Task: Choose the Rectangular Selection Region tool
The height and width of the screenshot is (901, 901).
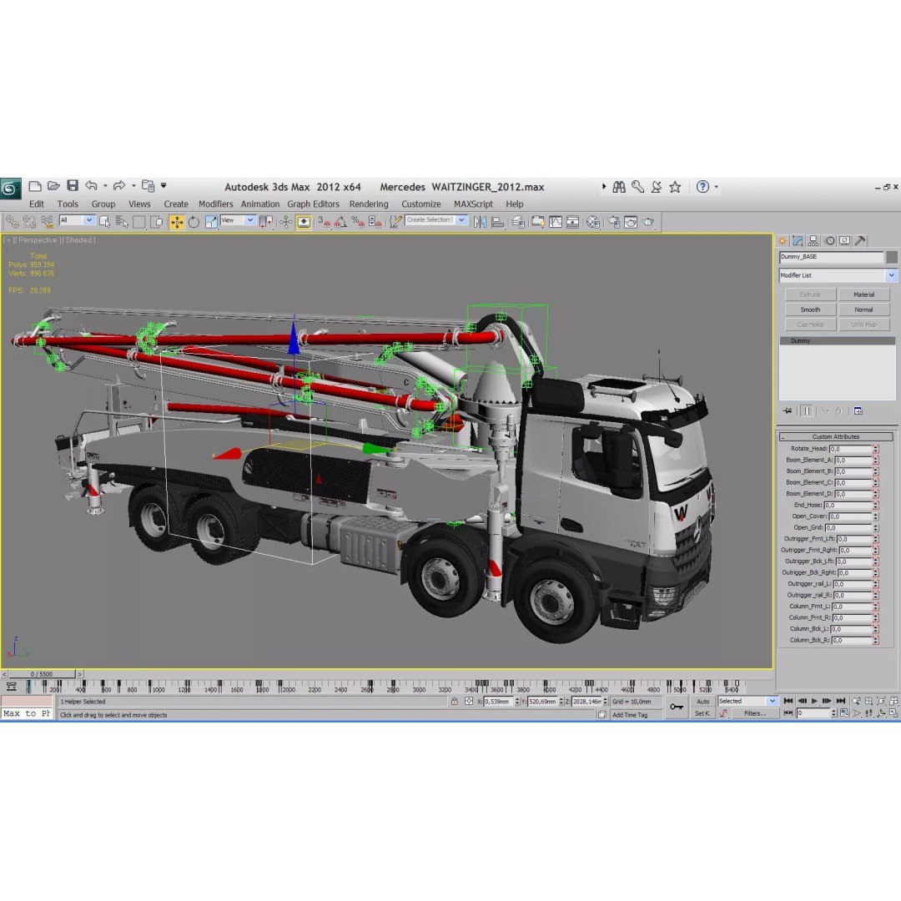Action: click(x=139, y=222)
